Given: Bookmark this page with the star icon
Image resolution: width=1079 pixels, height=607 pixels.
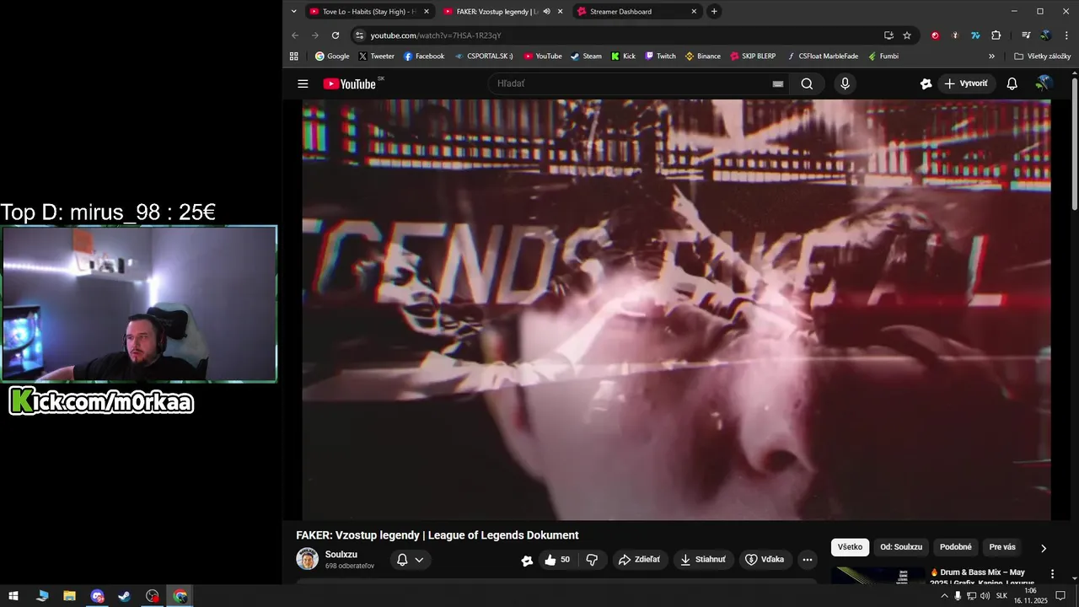Looking at the screenshot, I should pyautogui.click(x=907, y=35).
